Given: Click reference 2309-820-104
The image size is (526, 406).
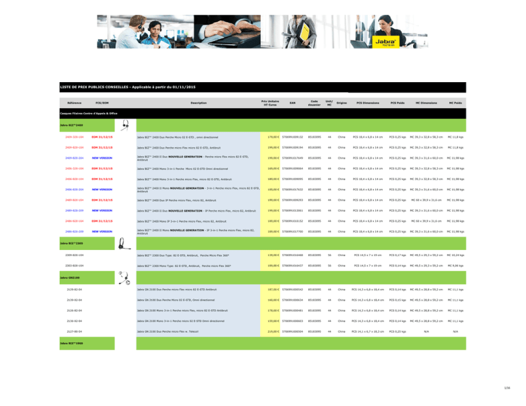Looking at the screenshot, I should [x=74, y=255].
